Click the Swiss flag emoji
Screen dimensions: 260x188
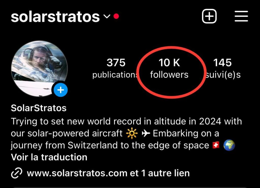coord(216,145)
